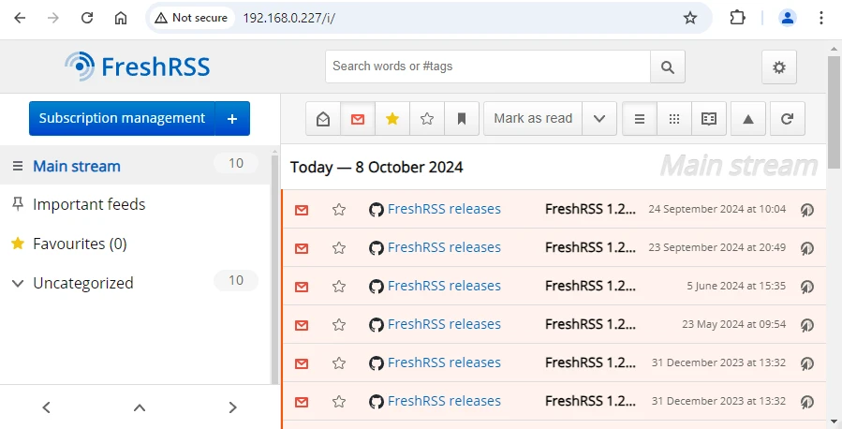Toggle showing unread articles
Image resolution: width=842 pixels, height=429 pixels.
(x=358, y=119)
